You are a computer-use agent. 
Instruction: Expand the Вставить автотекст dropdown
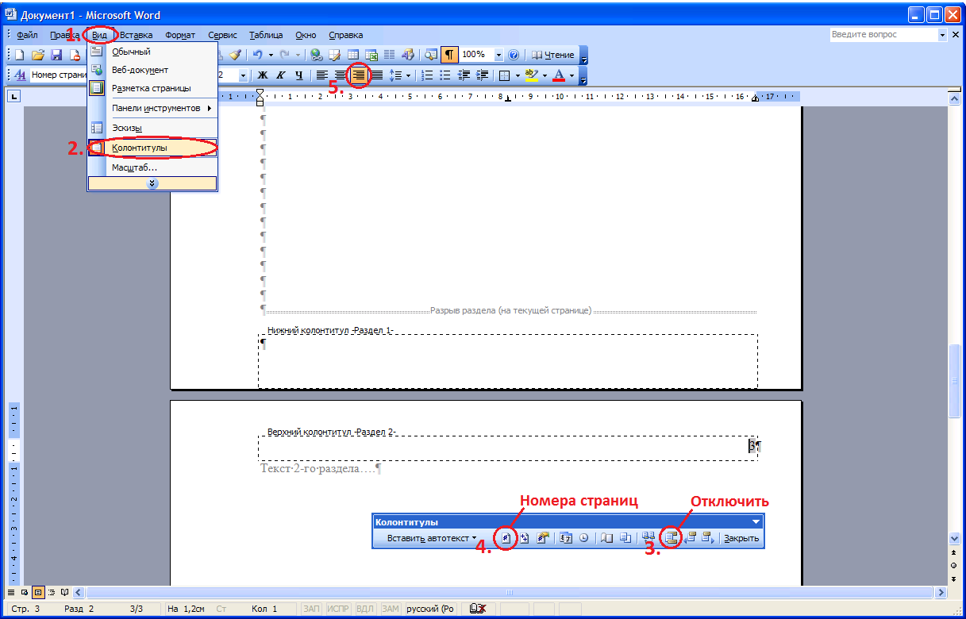[x=432, y=538]
